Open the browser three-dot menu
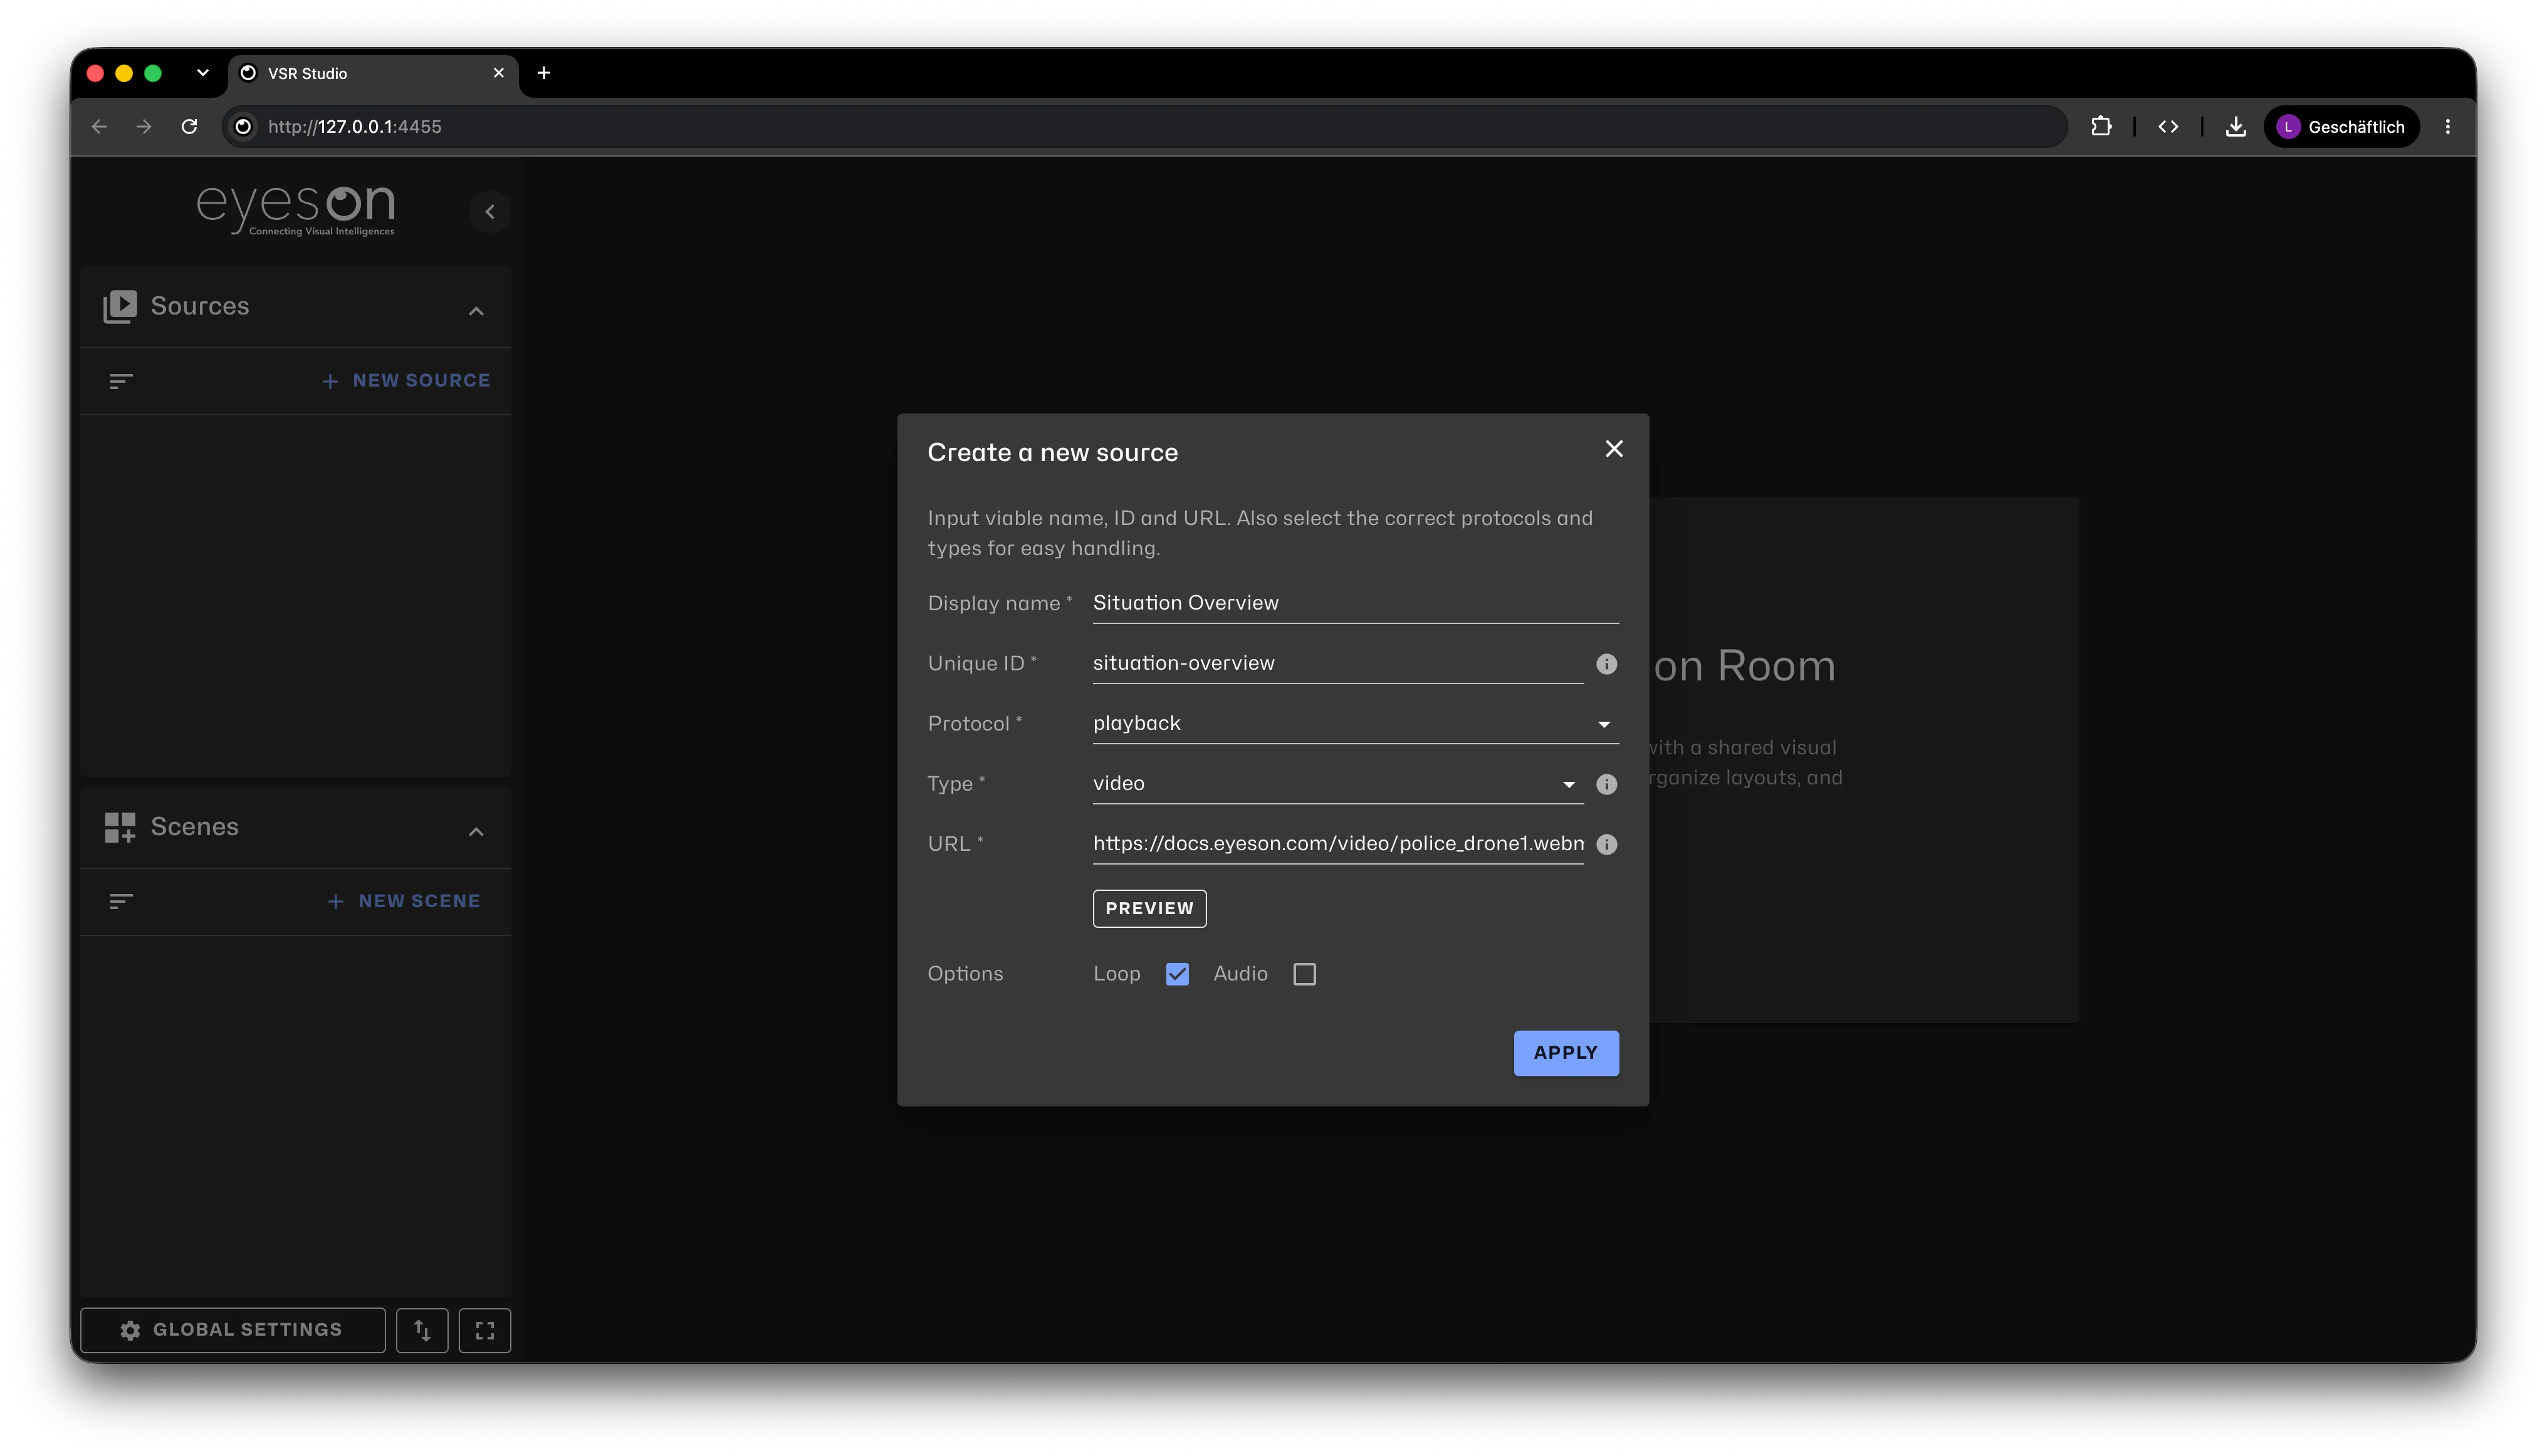The height and width of the screenshot is (1456, 2547). point(2447,127)
